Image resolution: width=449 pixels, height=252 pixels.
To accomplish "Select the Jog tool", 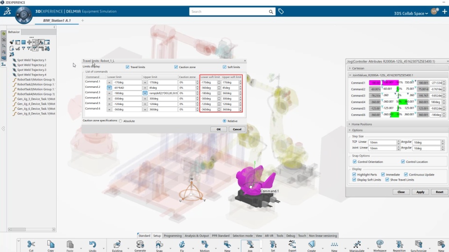I will tap(250, 244).
